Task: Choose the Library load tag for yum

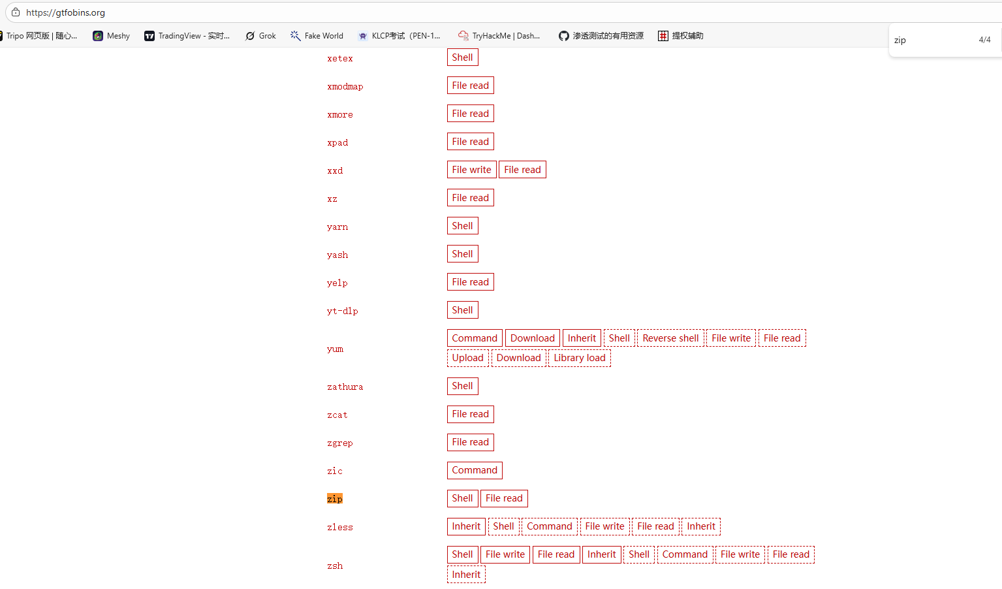Action: tap(580, 358)
